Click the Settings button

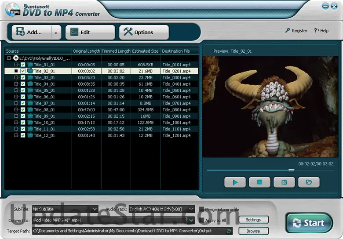[253, 220]
